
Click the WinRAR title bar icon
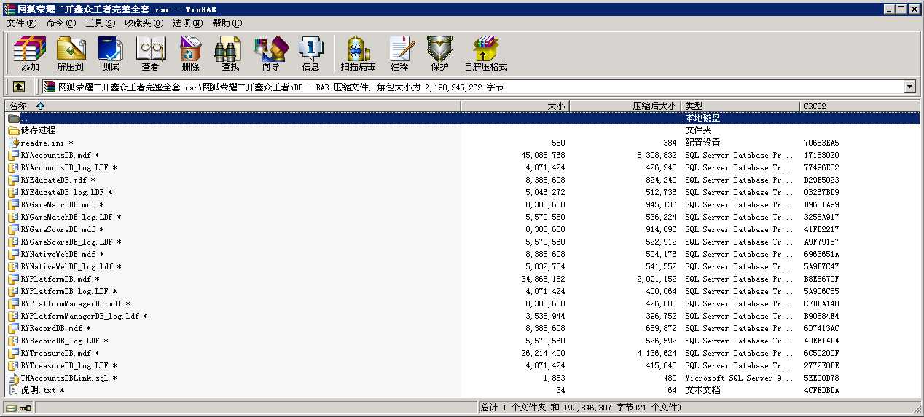(x=9, y=9)
